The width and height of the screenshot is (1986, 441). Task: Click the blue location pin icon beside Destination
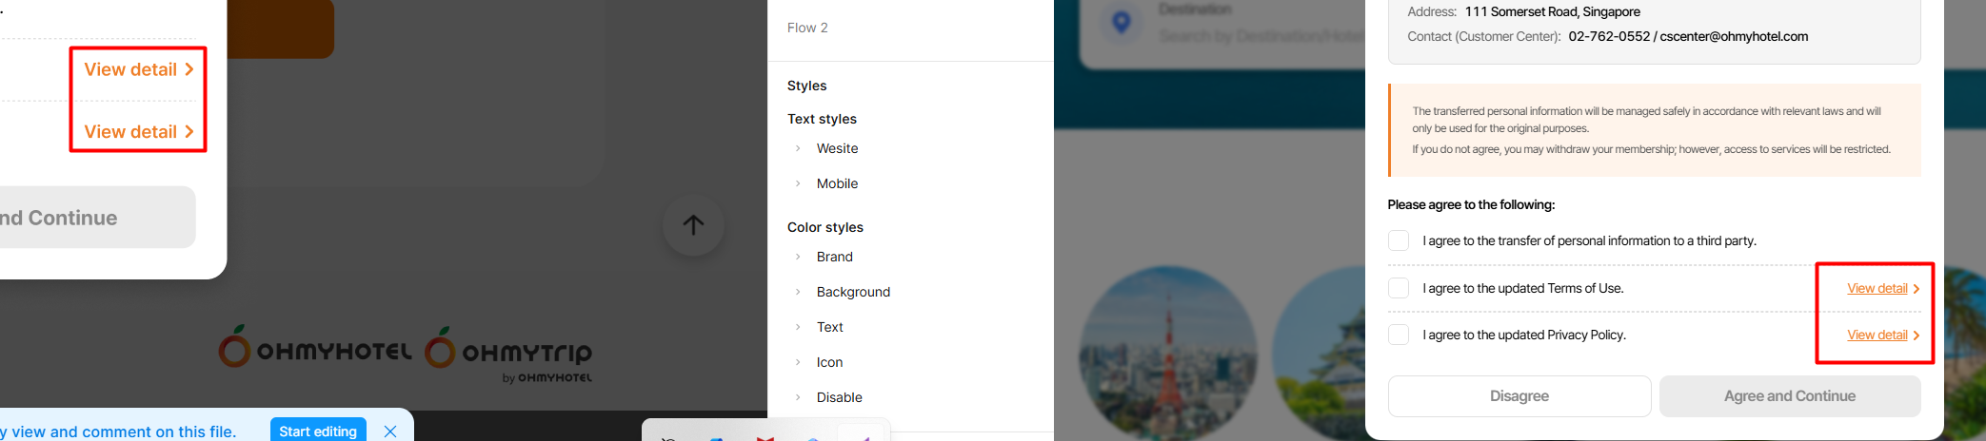point(1122,22)
